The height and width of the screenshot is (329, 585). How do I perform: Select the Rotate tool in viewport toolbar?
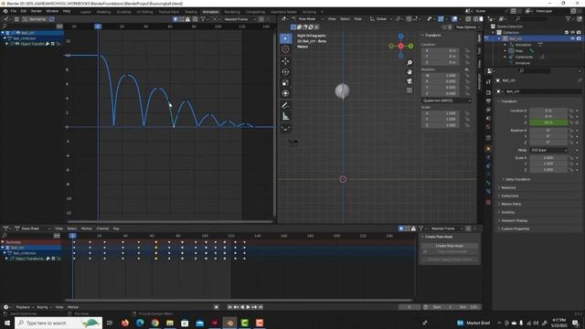(x=285, y=72)
